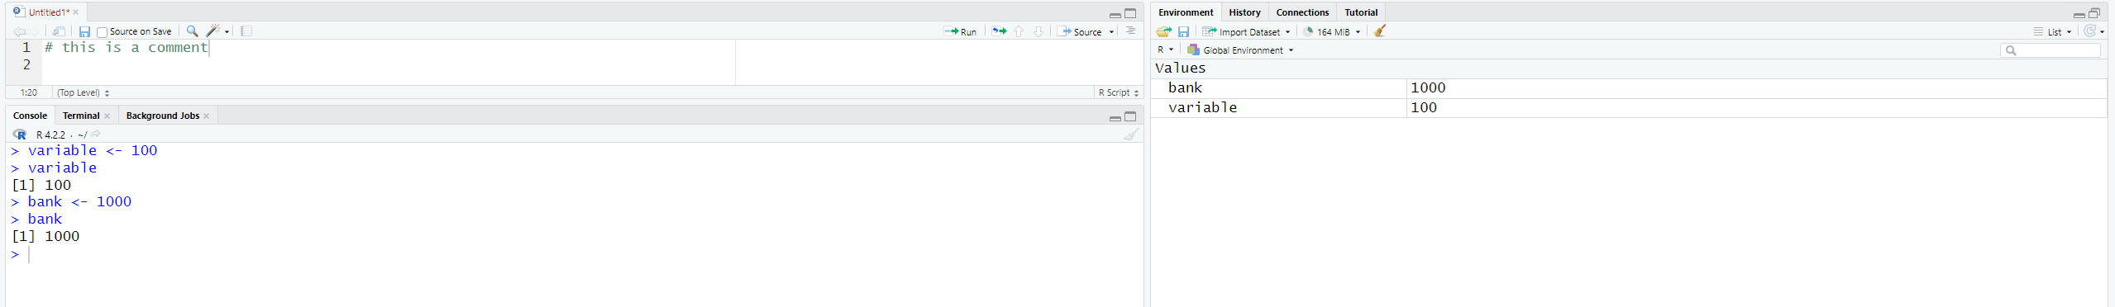Go back to previous source location

pyautogui.click(x=18, y=31)
